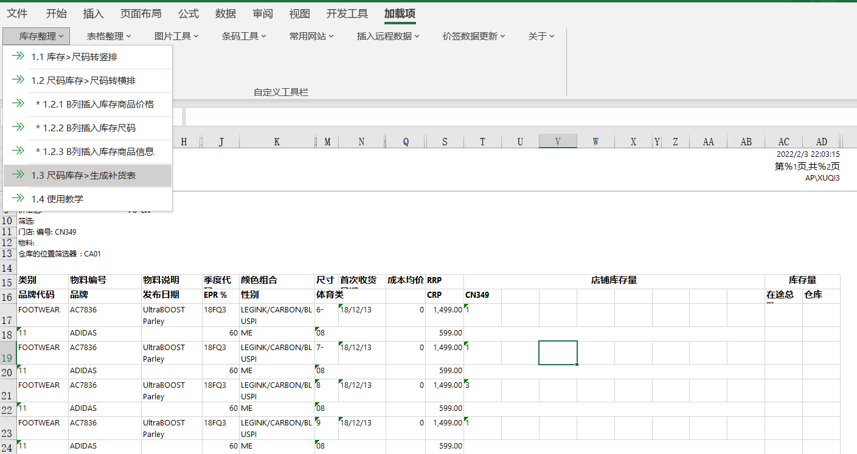
Task: Collapse the 库存整理 dropdown
Action: pyautogui.click(x=36, y=36)
